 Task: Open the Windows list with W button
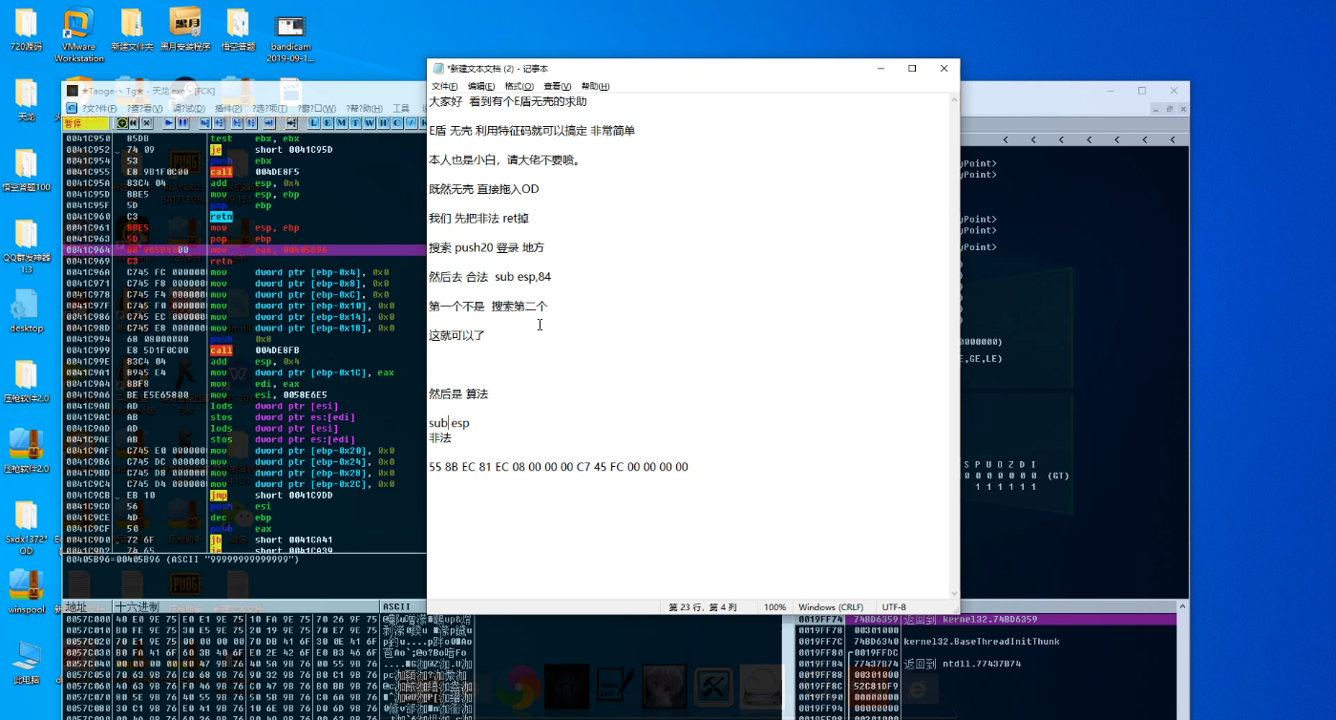[369, 123]
